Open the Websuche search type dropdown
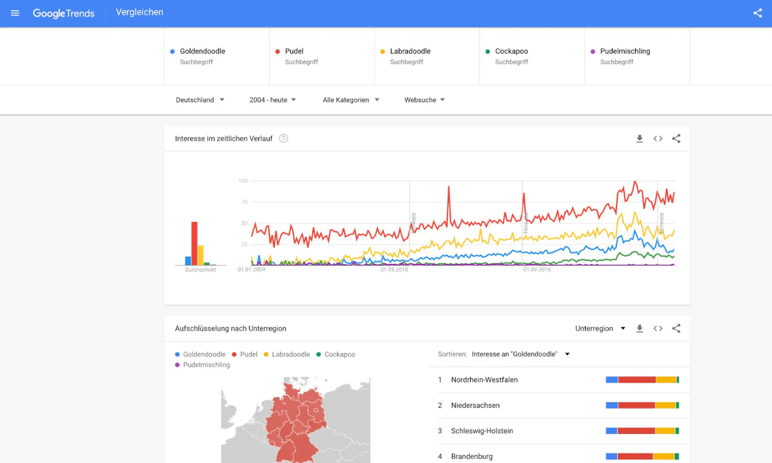 pos(424,100)
